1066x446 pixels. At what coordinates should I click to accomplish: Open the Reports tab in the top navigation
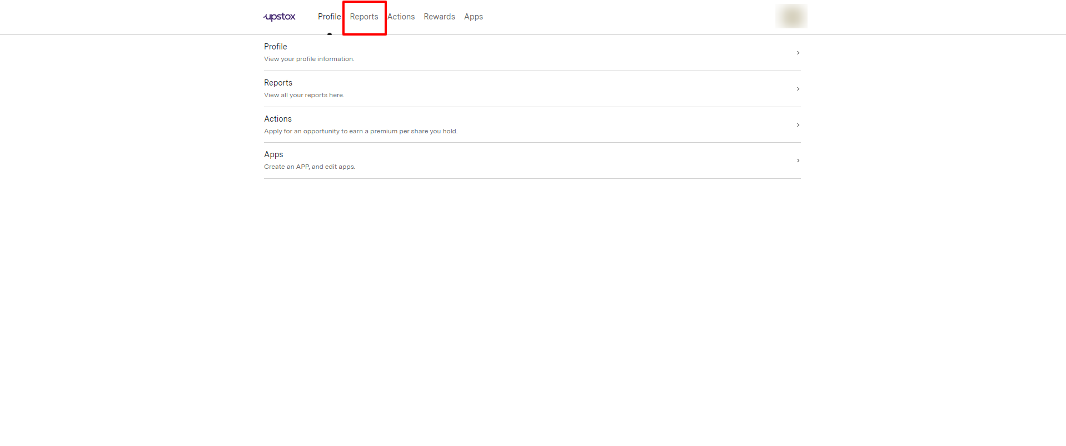(x=364, y=17)
